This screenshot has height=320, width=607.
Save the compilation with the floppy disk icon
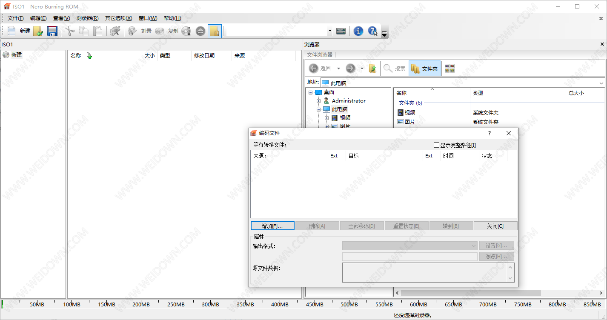(x=52, y=31)
